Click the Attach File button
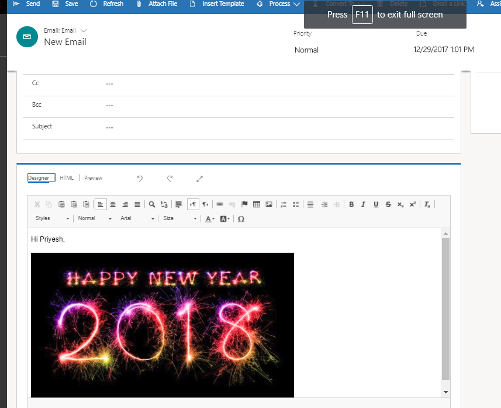Viewport: 501px width, 408px height. pos(157,4)
